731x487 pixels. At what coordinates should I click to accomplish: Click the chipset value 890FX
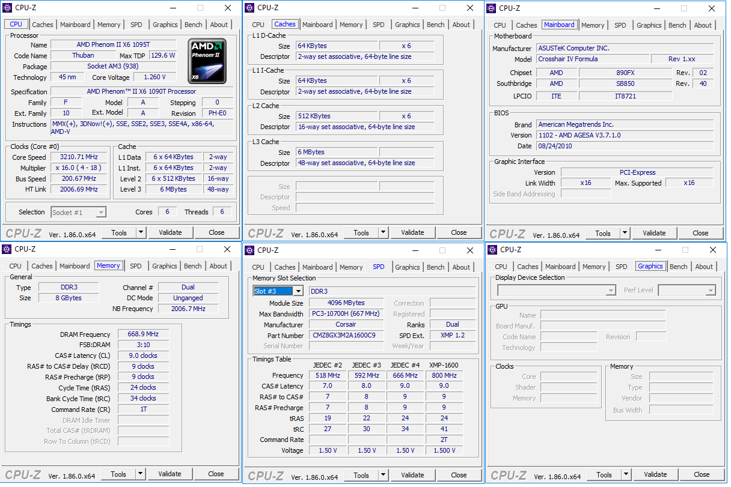pyautogui.click(x=625, y=73)
